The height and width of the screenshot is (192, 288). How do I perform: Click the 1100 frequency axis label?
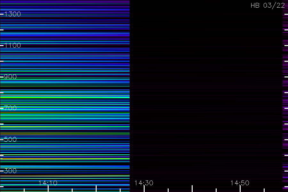12,45
